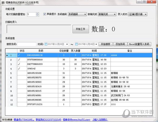158x122 pixels.
Task: Click barcode 408185295070 cell
Action: [42, 78]
